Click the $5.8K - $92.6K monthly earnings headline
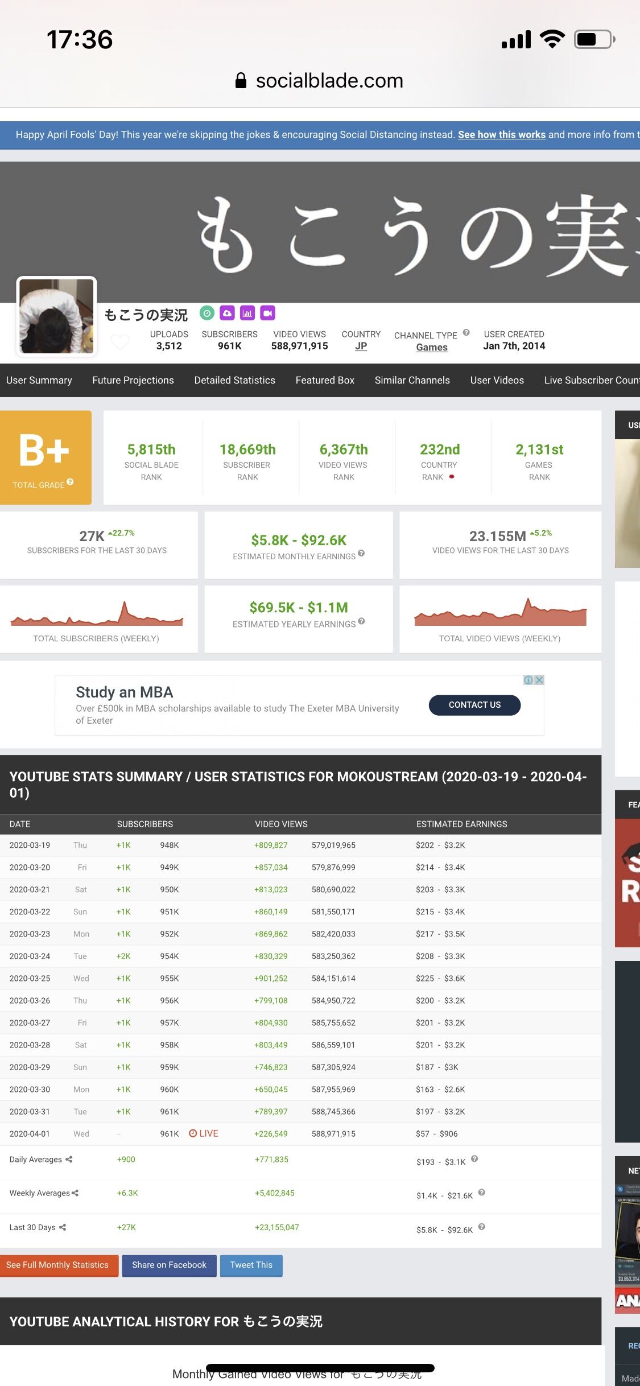Viewport: 640px width, 1386px height. click(x=299, y=540)
